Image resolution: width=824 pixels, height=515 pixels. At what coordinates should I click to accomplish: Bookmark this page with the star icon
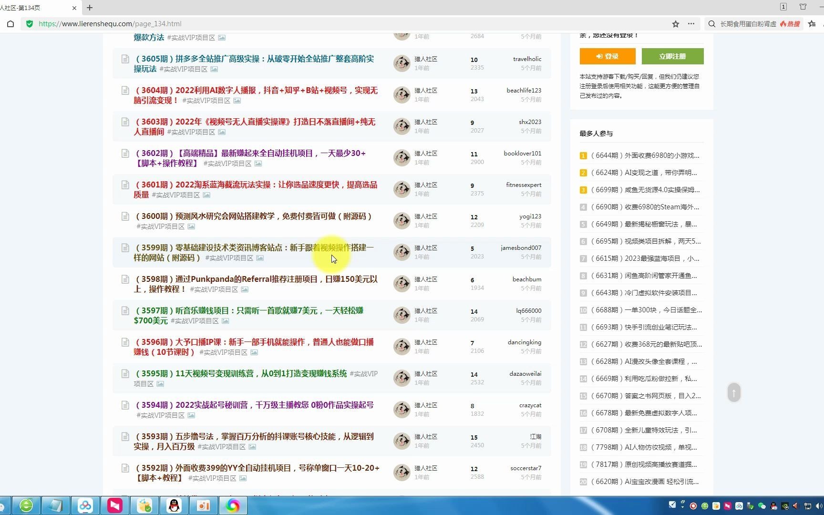tap(675, 24)
